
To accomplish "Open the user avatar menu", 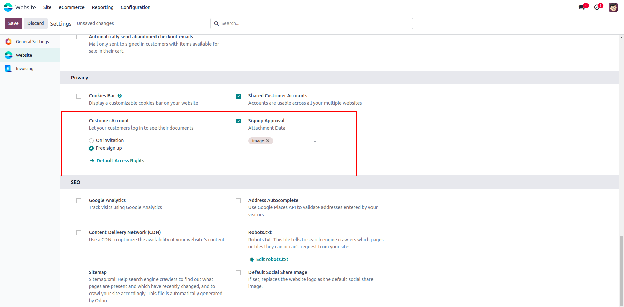I will (613, 7).
